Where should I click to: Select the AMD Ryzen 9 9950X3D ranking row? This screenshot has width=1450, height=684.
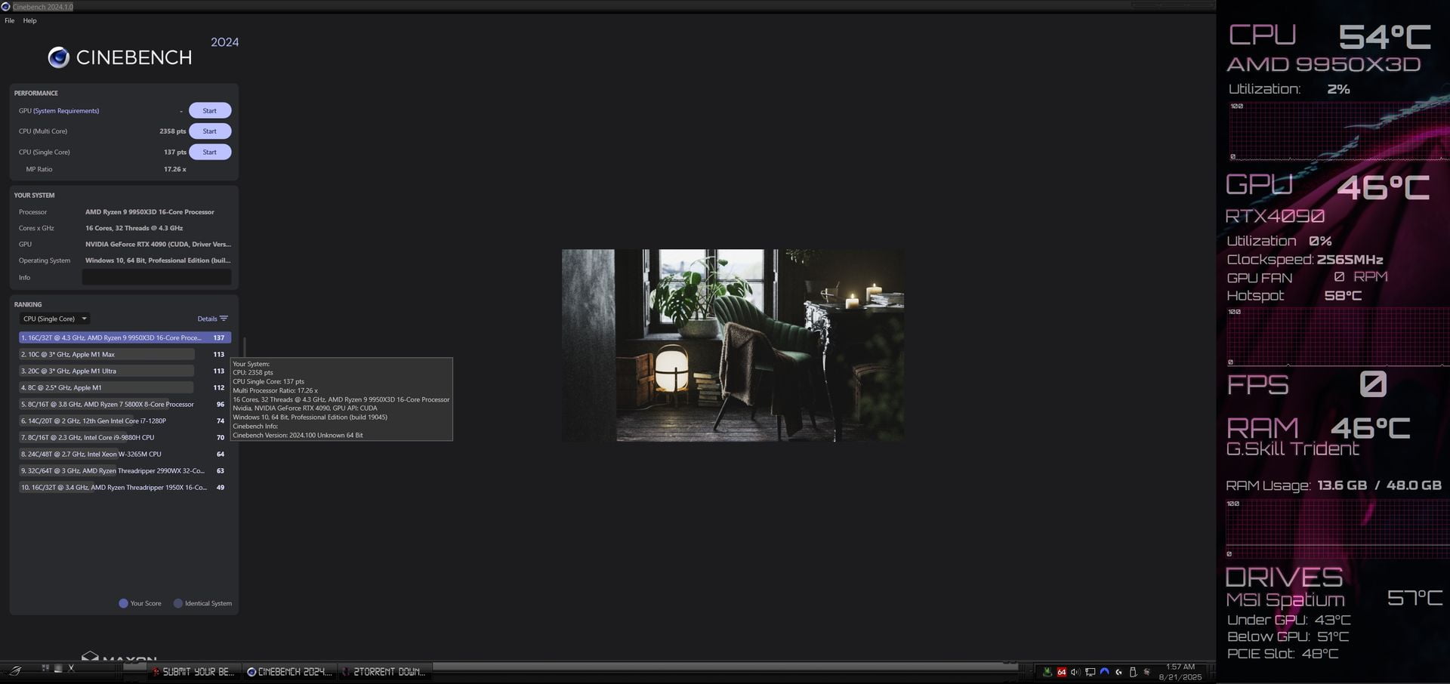[x=125, y=337]
